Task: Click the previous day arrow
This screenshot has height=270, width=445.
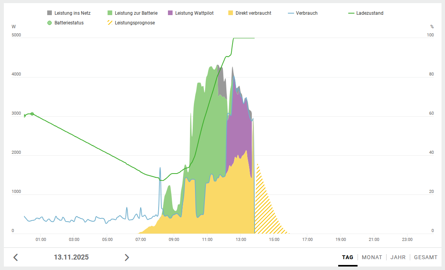Action: coord(15,257)
